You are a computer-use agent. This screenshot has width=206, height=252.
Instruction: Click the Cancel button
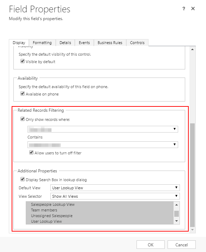[182, 245]
